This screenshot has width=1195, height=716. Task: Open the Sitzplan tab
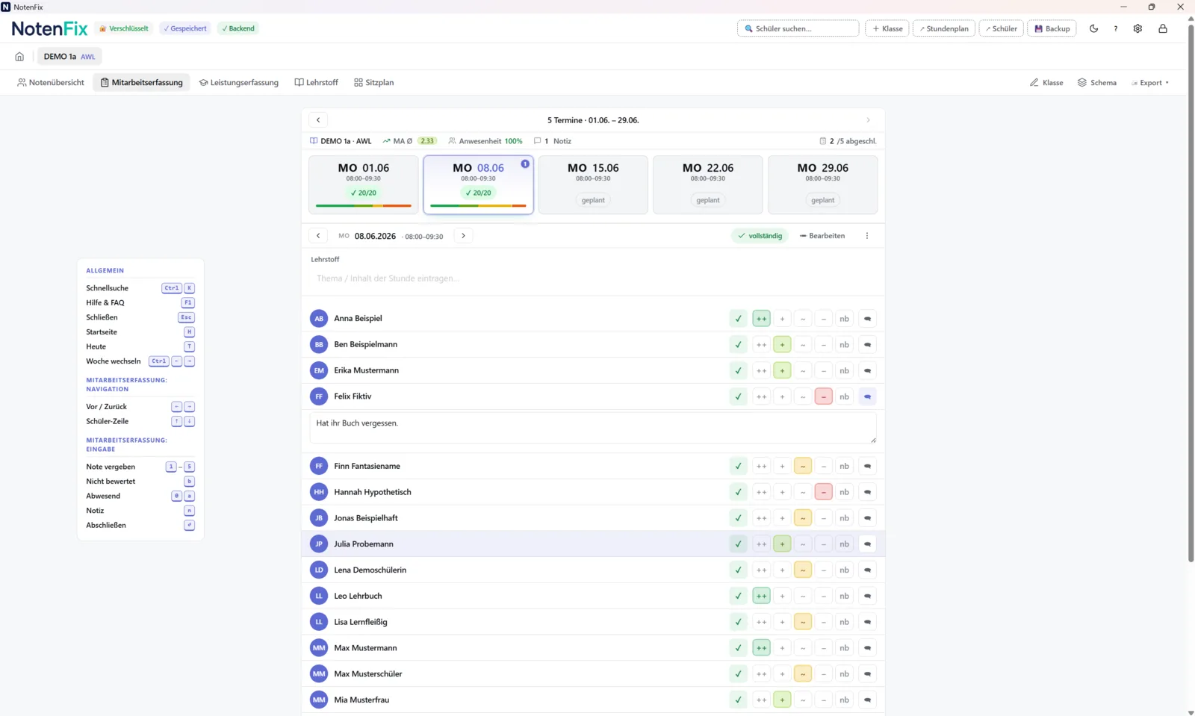tap(374, 83)
